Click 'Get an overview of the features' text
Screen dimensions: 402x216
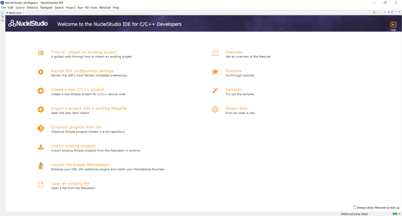(x=248, y=56)
